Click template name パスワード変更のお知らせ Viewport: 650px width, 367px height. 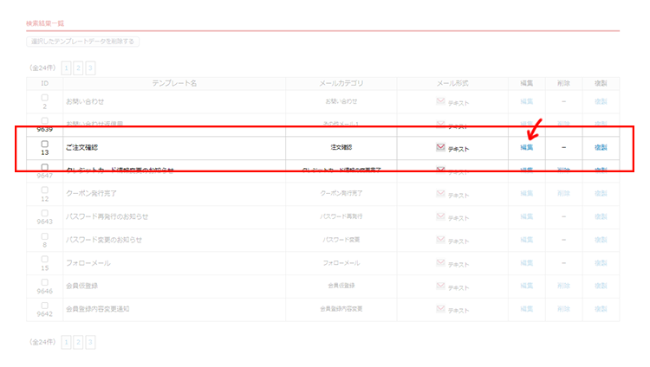coord(104,240)
